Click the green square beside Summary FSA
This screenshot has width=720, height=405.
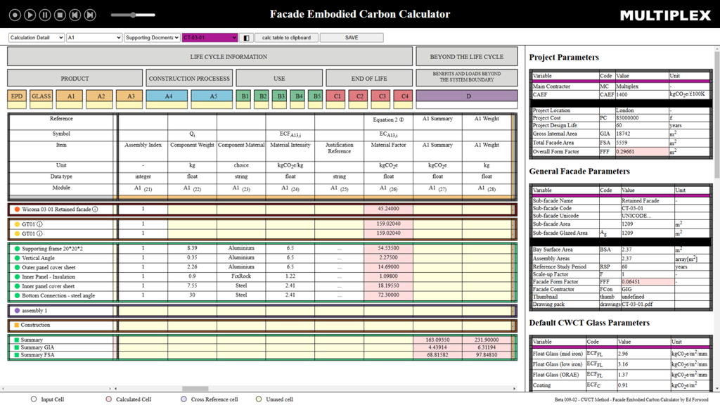coord(17,355)
